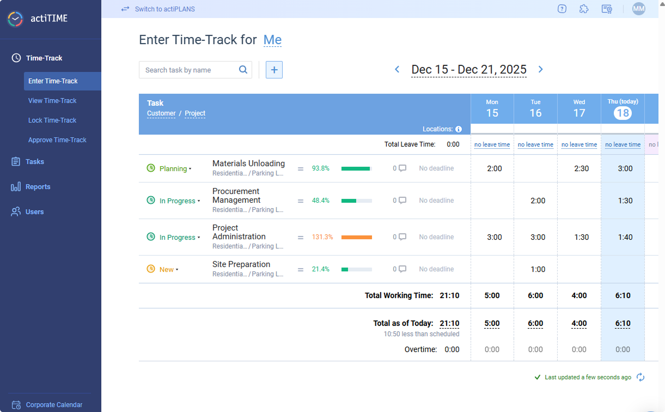Click the search magnifier in the task search box
665x412 pixels.
(x=243, y=70)
